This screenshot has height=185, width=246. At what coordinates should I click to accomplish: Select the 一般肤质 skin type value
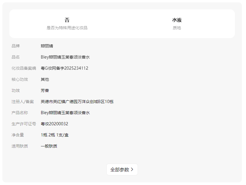(x=49, y=146)
